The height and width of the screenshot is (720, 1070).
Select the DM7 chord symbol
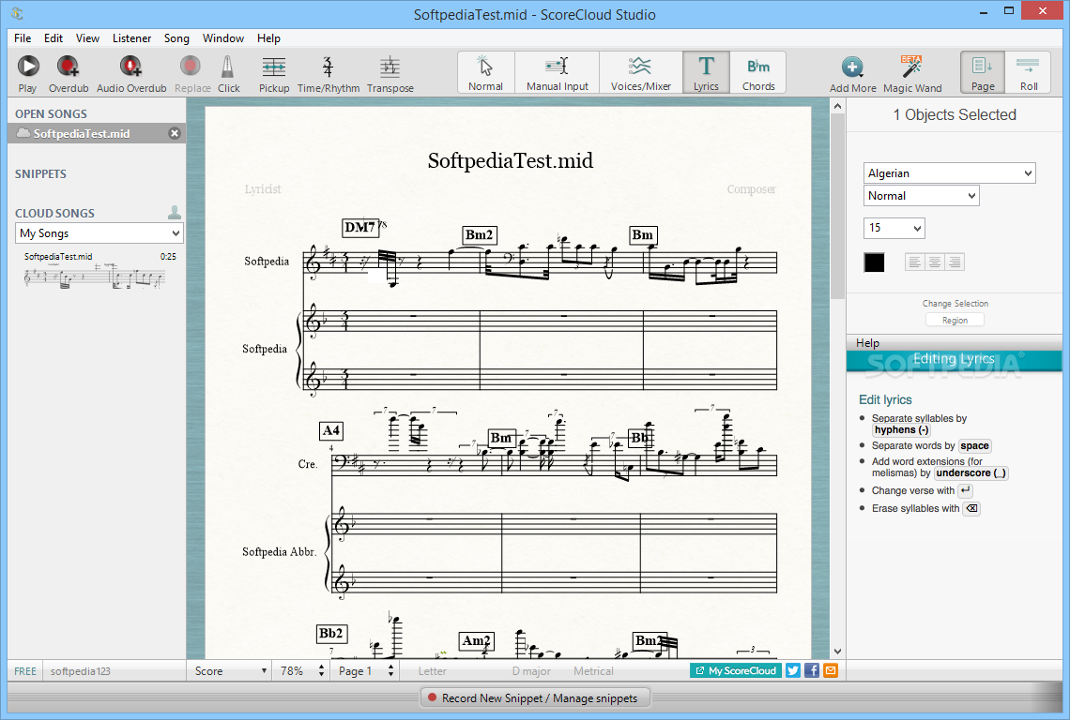tap(360, 227)
